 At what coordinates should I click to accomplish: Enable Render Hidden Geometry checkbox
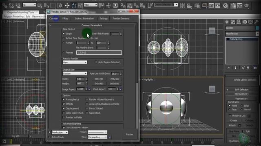pyautogui.click(x=87, y=99)
